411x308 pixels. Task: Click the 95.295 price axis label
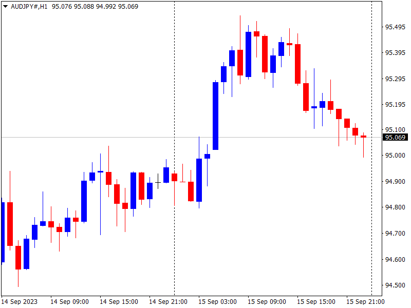(x=395, y=79)
